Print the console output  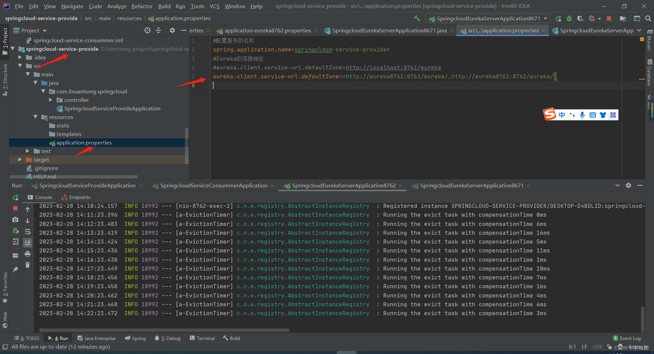[x=28, y=254]
